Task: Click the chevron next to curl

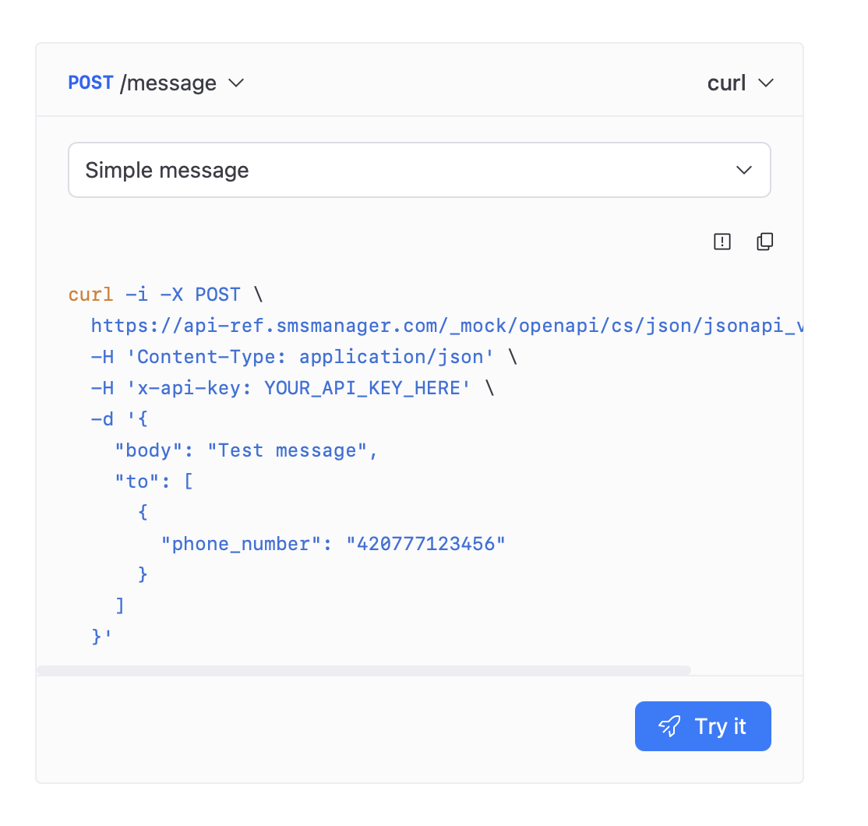Action: (765, 83)
